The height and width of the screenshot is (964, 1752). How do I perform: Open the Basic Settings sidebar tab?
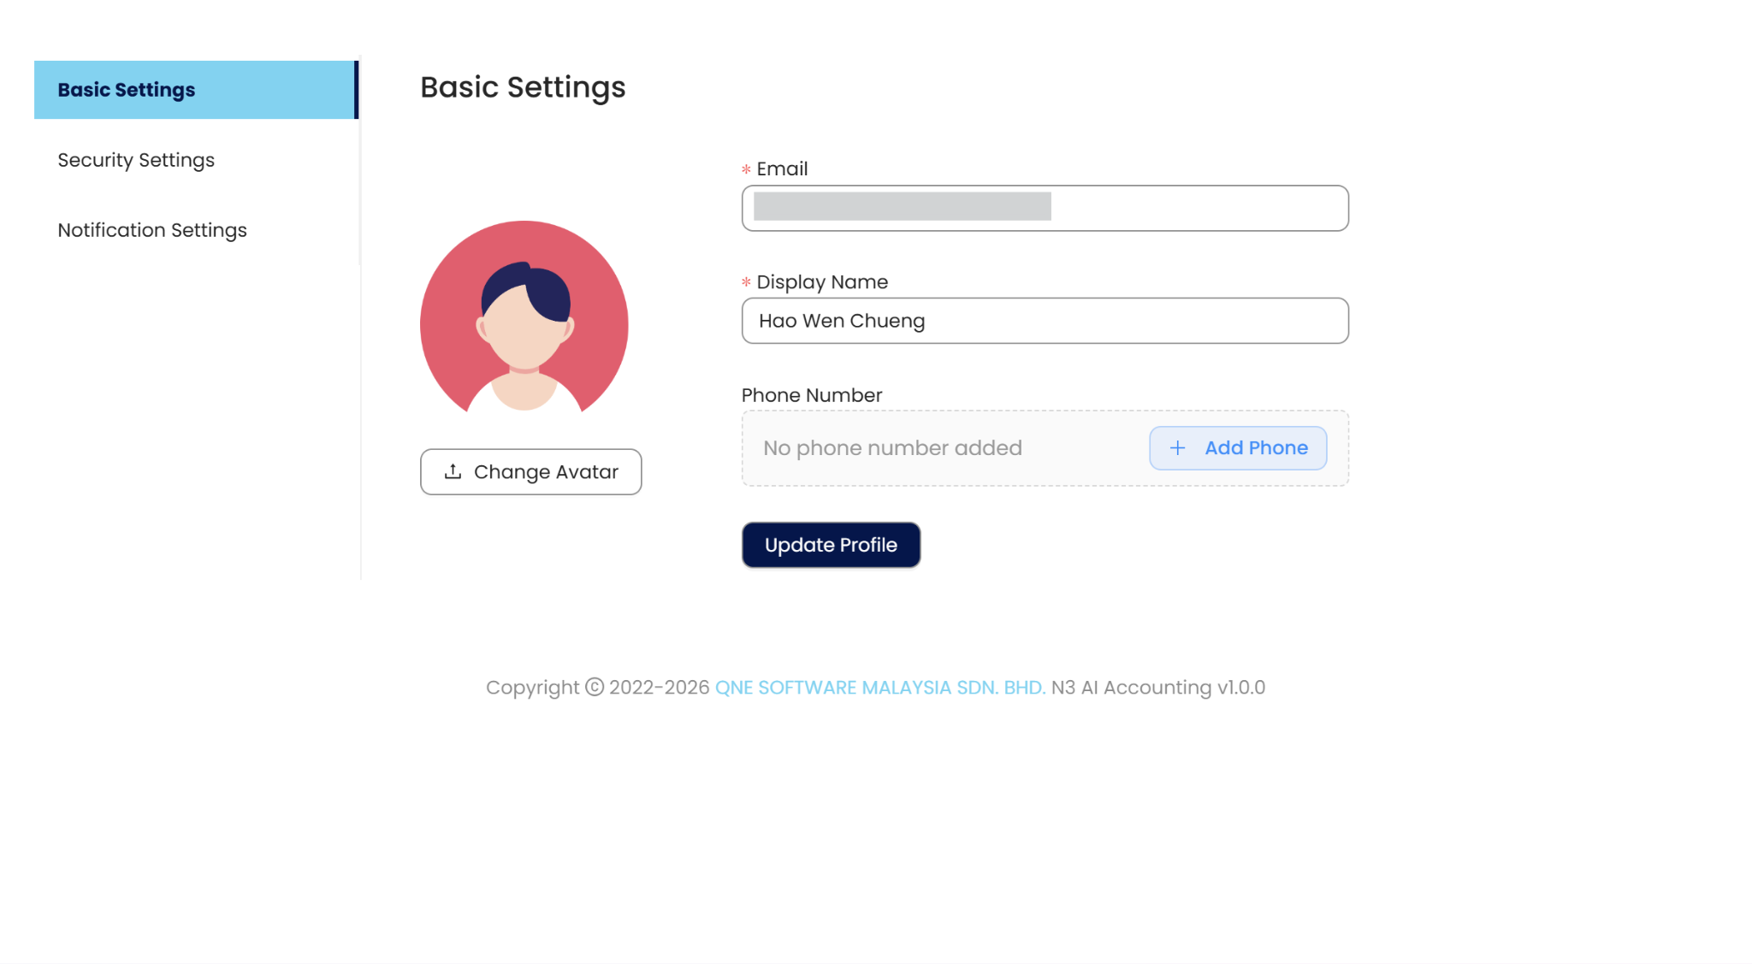[127, 90]
